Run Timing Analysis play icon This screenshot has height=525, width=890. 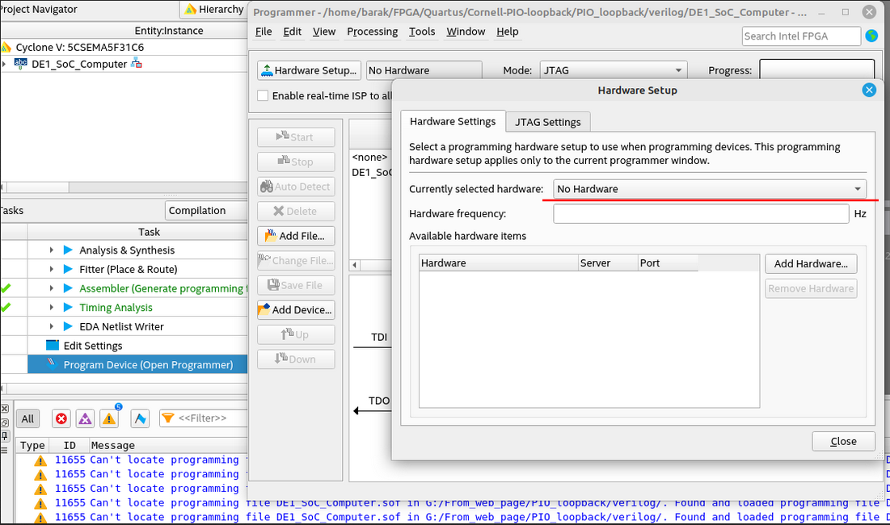[x=68, y=307]
